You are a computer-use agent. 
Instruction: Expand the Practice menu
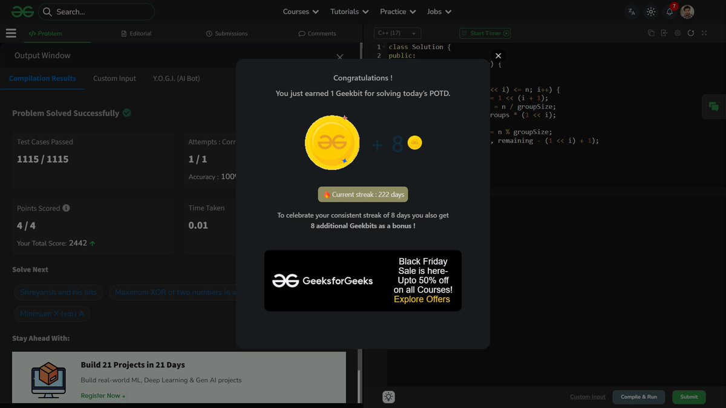click(397, 11)
